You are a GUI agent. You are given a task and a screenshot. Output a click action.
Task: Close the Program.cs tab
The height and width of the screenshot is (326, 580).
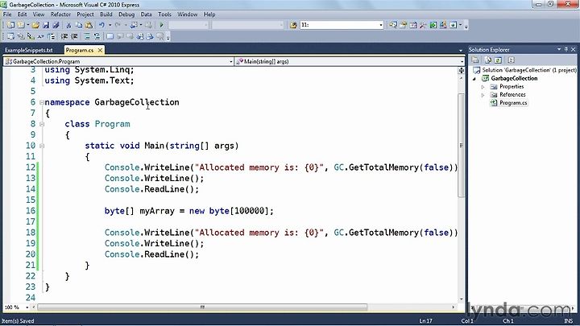point(100,50)
